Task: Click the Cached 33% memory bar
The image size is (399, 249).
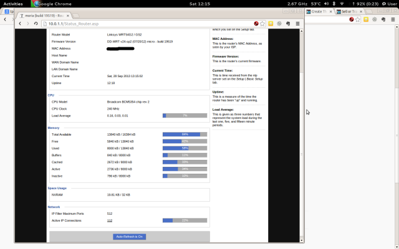Action: pos(185,162)
